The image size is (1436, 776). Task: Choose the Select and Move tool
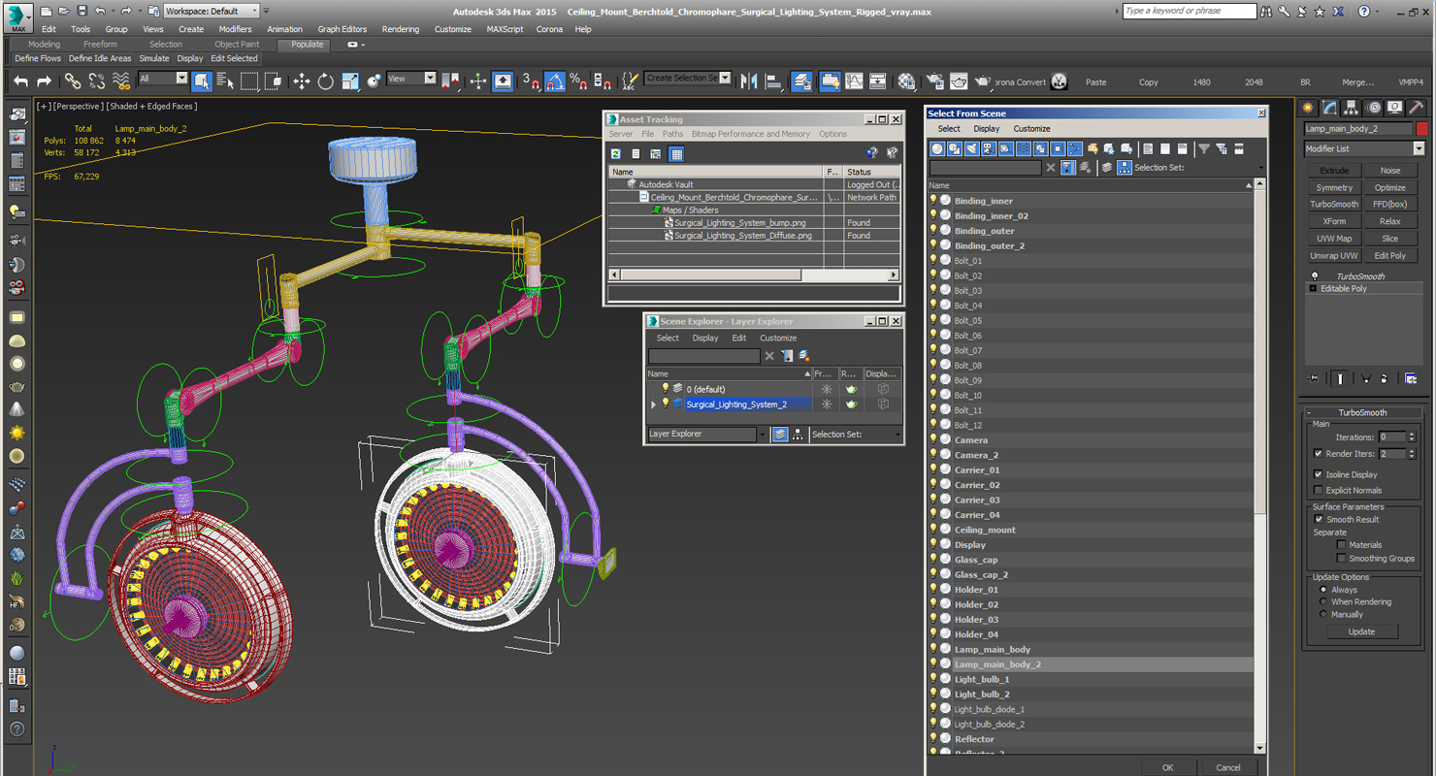302,81
